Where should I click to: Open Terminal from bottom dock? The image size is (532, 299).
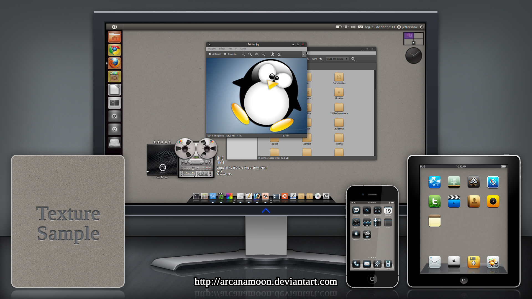(x=196, y=196)
